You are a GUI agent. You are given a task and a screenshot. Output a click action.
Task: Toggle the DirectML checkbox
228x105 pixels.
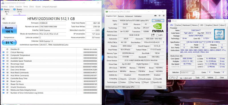click(154, 79)
